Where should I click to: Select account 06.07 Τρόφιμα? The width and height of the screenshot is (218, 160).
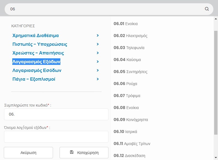127,96
